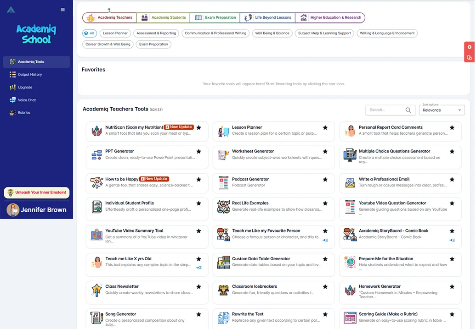Open the Relevance sort options dropdown
The width and height of the screenshot is (476, 329).
pyautogui.click(x=442, y=110)
